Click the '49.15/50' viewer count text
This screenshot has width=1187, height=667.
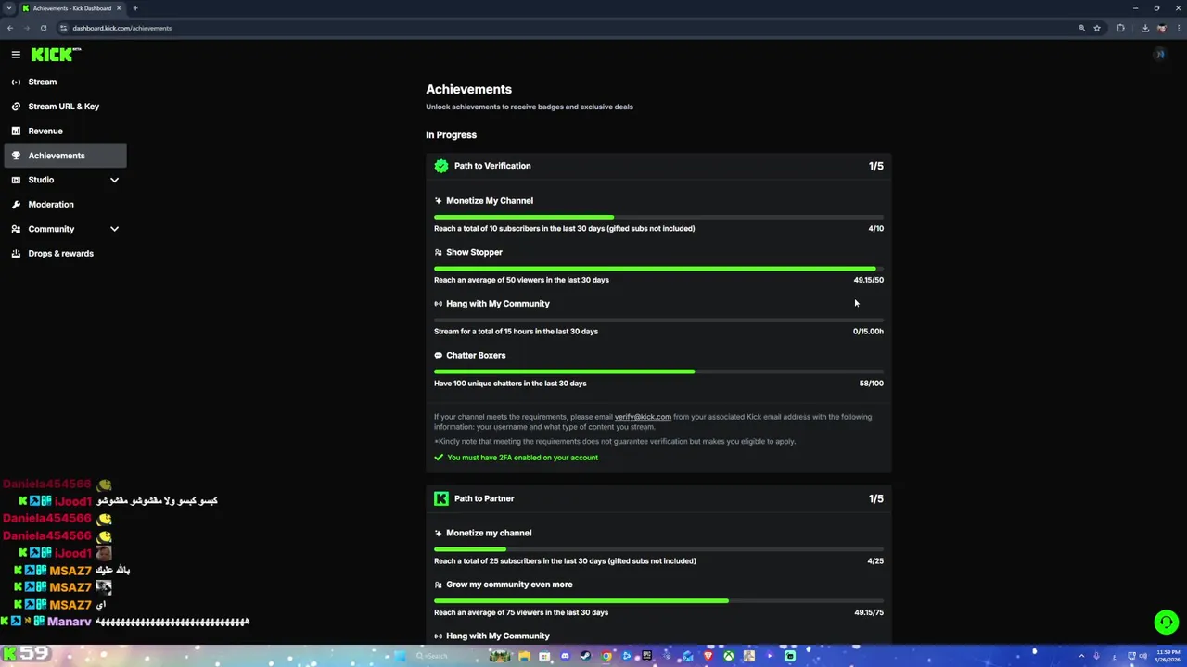click(x=868, y=280)
